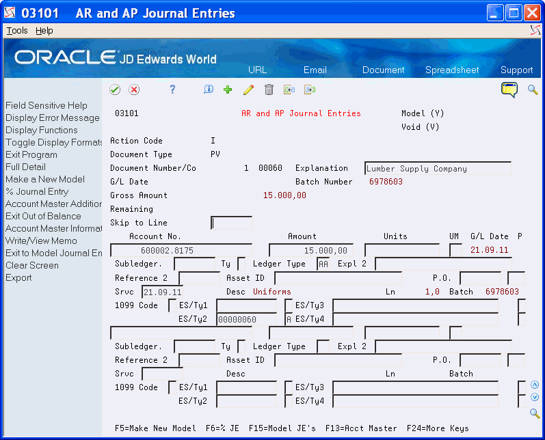Click the first P.O. input field
This screenshot has height=440, width=545.
481,278
